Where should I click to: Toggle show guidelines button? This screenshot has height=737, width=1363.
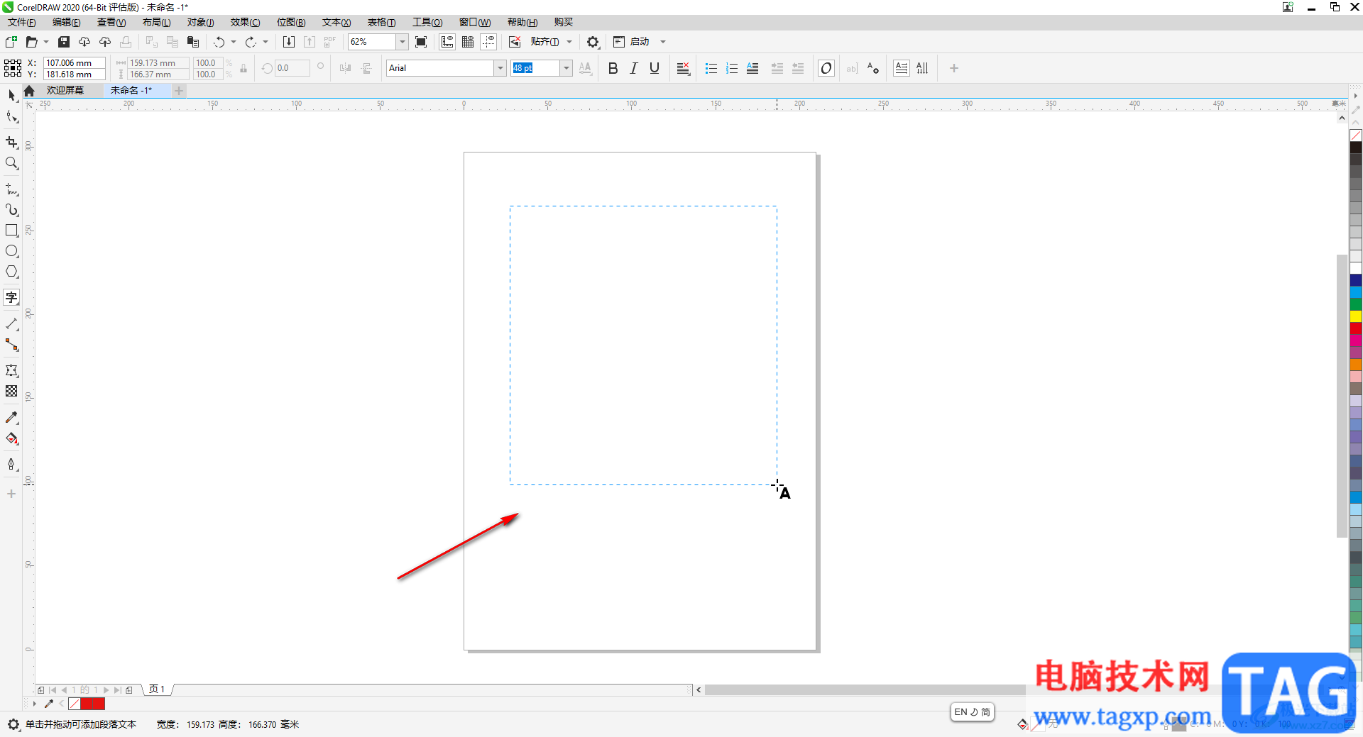pyautogui.click(x=488, y=42)
